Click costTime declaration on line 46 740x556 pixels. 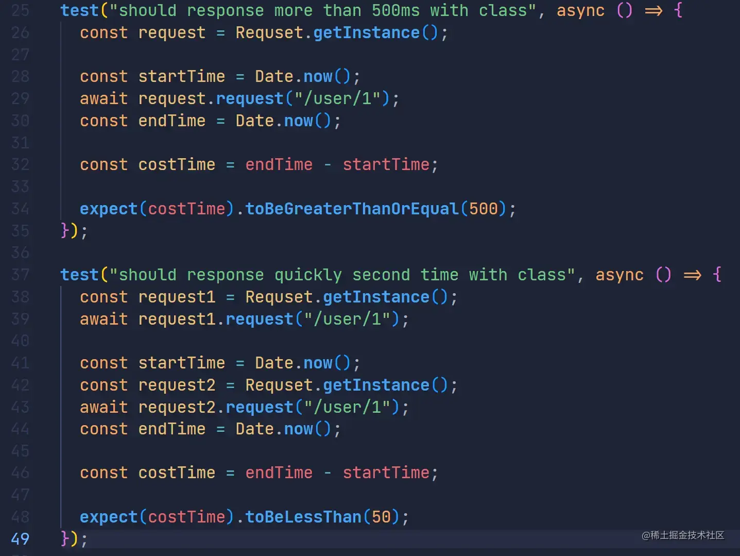click(177, 473)
